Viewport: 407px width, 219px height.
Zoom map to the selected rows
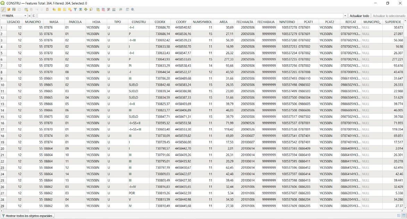tap(91, 10)
